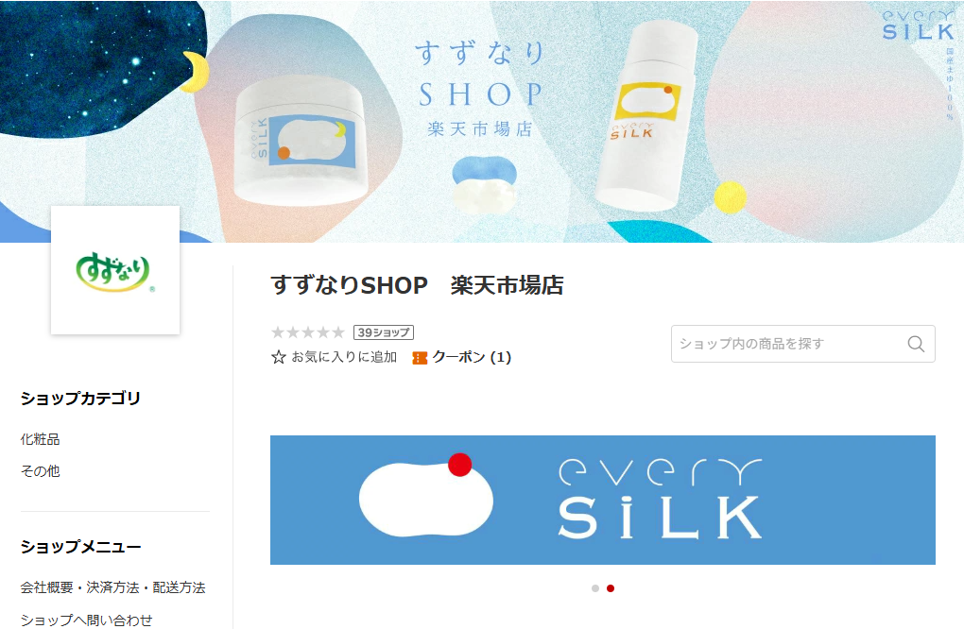Click the Suzunari shop logo

click(x=115, y=270)
